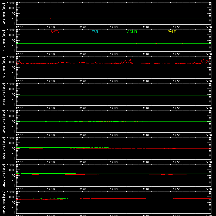Click the 10 tick label of the 8800 MHz panel

click(14, 181)
